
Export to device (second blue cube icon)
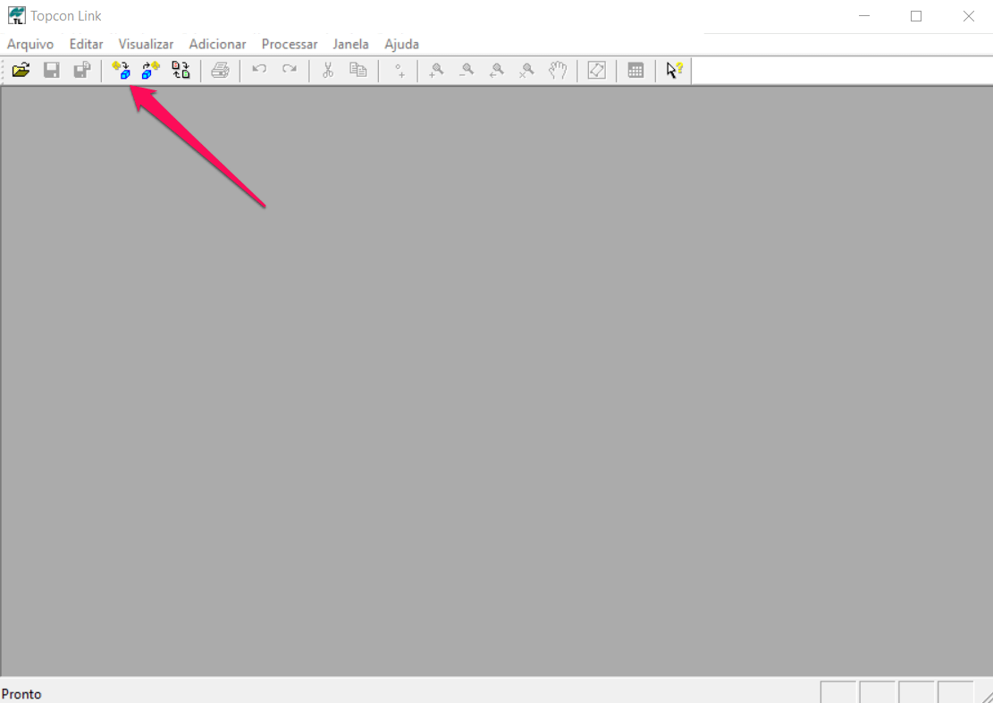click(151, 70)
